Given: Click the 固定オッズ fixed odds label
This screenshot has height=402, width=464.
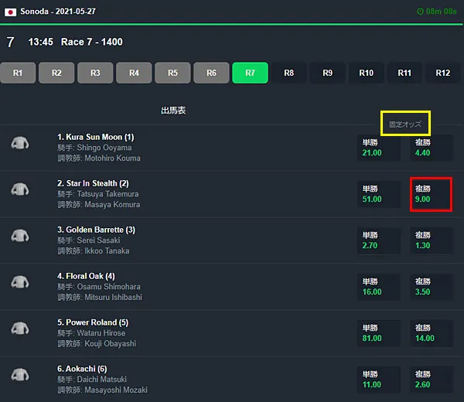Looking at the screenshot, I should point(405,124).
